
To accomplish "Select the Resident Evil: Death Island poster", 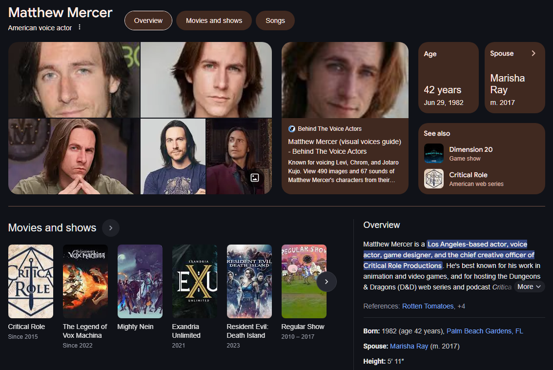I will point(249,282).
